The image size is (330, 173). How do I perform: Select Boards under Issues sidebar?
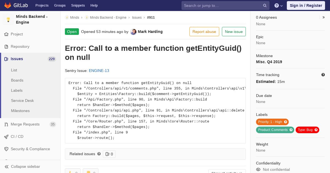17,80
